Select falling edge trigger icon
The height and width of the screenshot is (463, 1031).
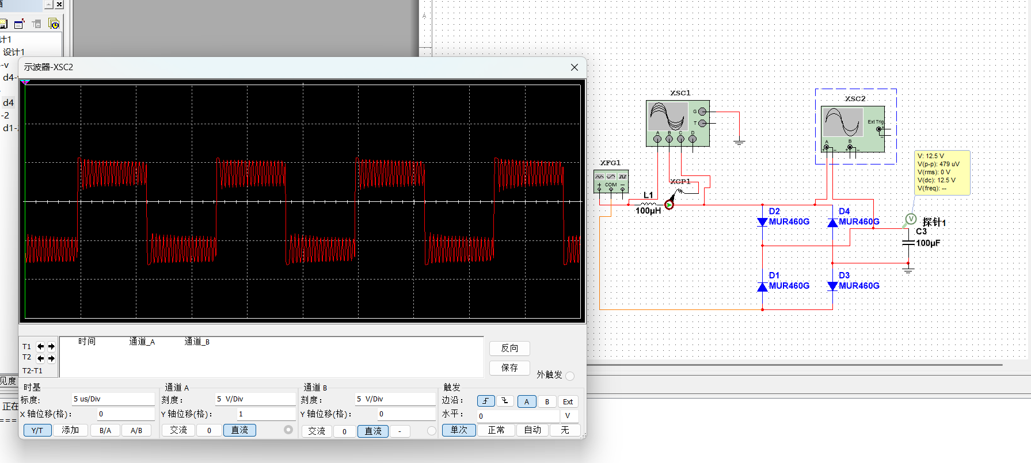click(x=505, y=401)
